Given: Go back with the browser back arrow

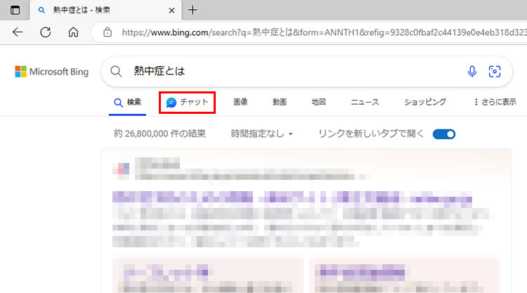Looking at the screenshot, I should coord(18,32).
